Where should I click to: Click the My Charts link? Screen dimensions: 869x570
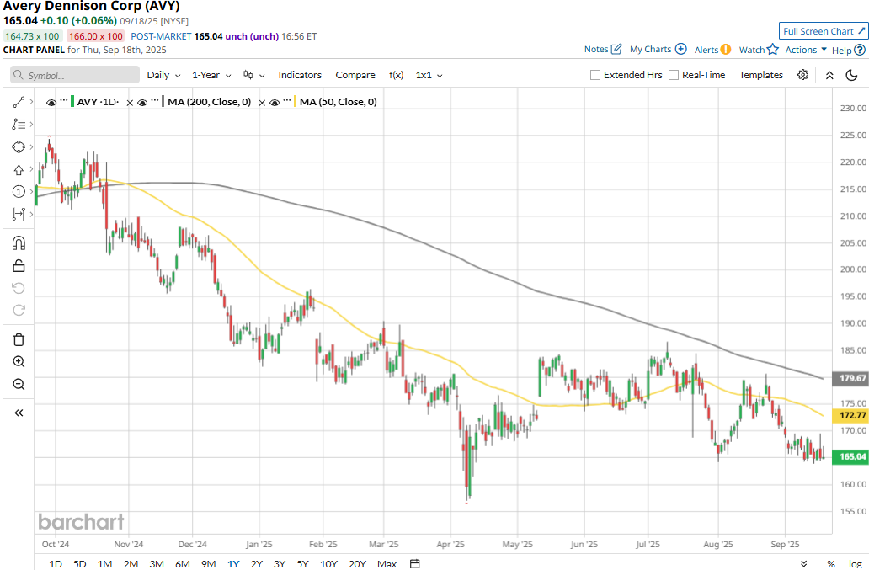point(650,50)
